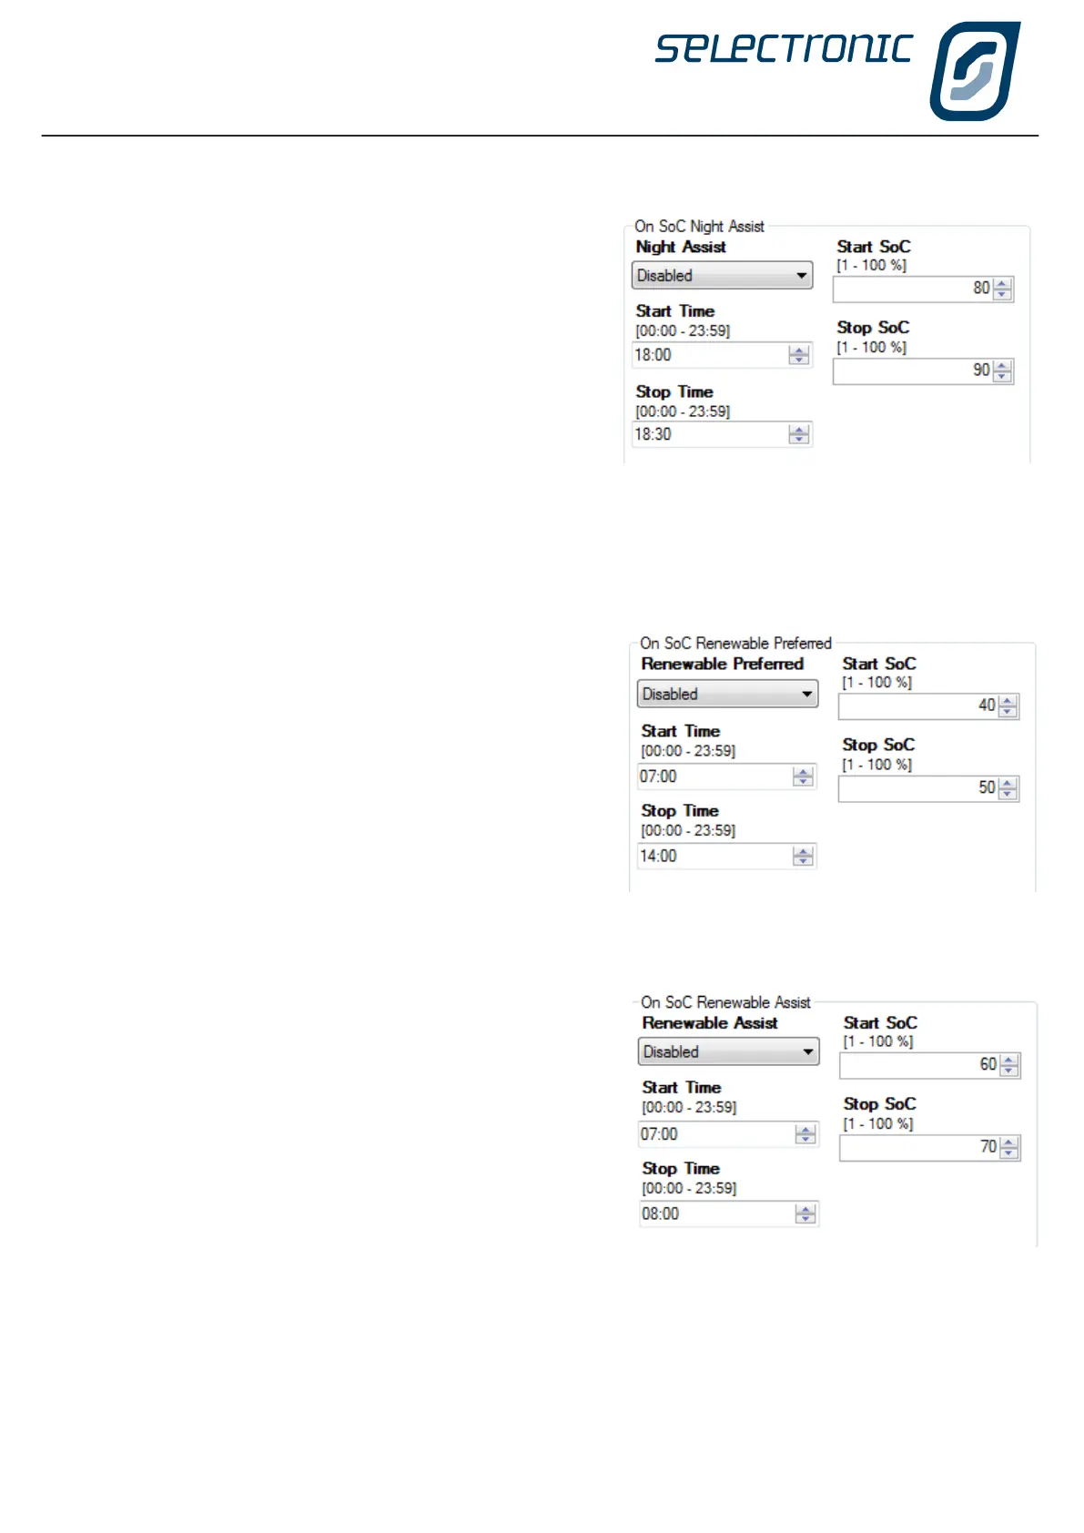Click the Renewable Assist Start Time spinner

[x=805, y=1134]
